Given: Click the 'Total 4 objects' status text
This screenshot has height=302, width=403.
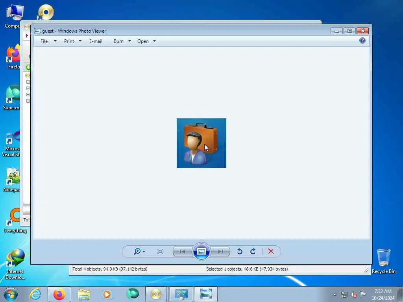Looking at the screenshot, I should point(110,269).
